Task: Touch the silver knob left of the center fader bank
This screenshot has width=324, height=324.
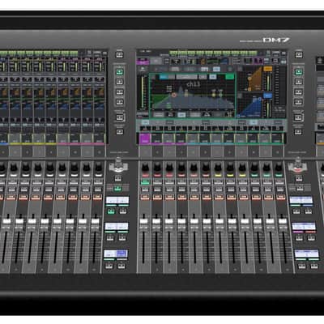Action: point(118,165)
